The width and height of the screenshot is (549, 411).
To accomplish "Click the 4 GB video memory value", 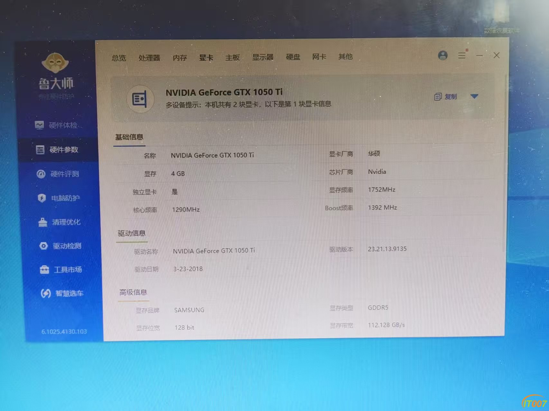I will click(178, 174).
